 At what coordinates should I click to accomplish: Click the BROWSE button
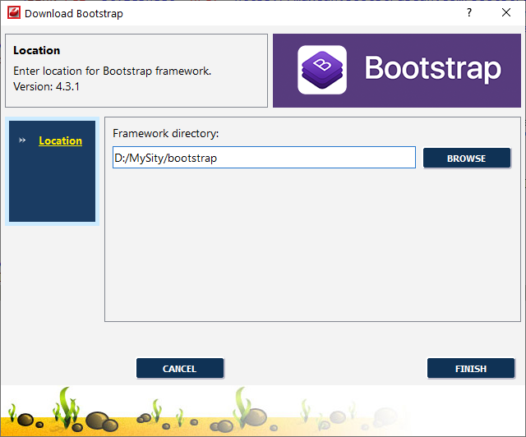467,158
